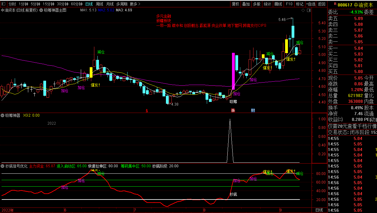The width and height of the screenshot is (377, 213).
Task: Click the diamond icon above the chart
Action: 303,10
